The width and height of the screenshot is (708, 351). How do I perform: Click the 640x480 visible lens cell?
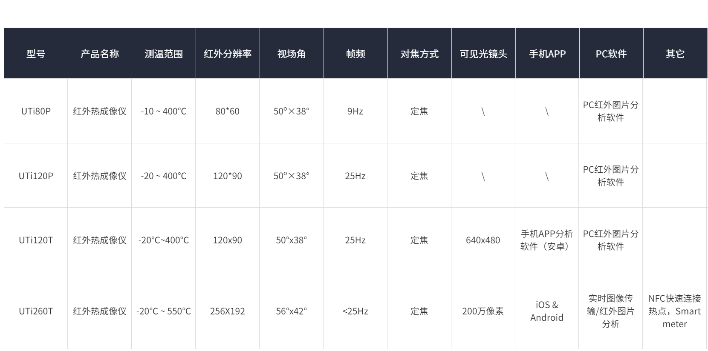[x=483, y=240]
